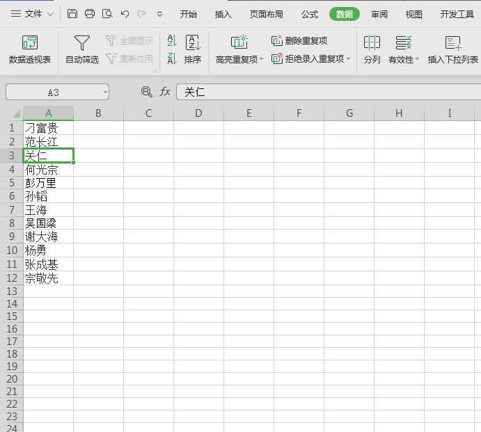481x432 pixels.
Task: Open the 页面布局 tab
Action: (x=267, y=14)
